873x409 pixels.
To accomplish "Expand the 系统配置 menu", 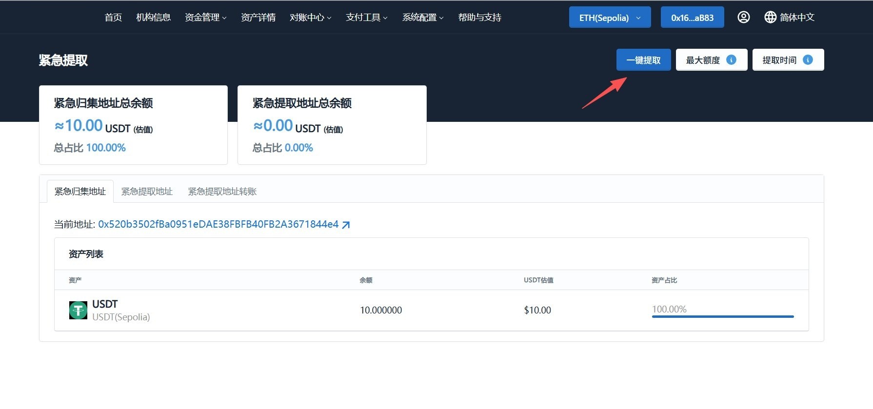I will pyautogui.click(x=422, y=18).
